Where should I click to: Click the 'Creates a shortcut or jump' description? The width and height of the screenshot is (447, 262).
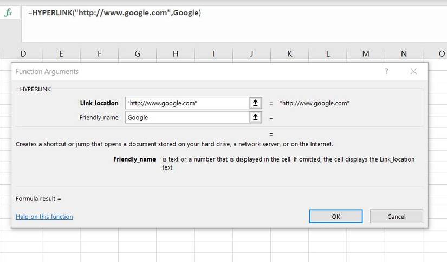[x=174, y=144]
